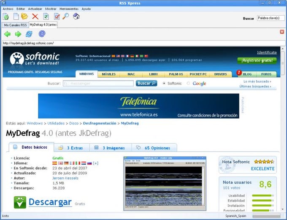Open the Mostrar menu
Viewport: 287px width, 220px height.
click(51, 9)
